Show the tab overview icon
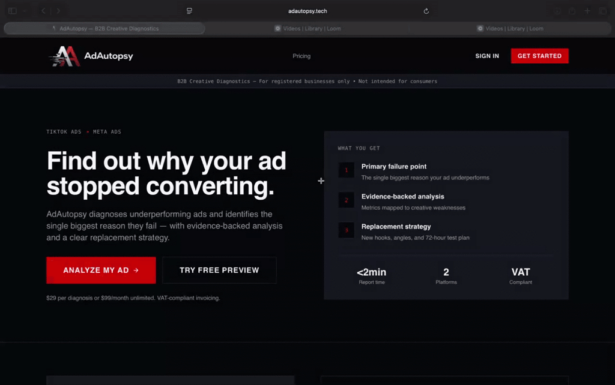This screenshot has height=385, width=615. (x=603, y=11)
